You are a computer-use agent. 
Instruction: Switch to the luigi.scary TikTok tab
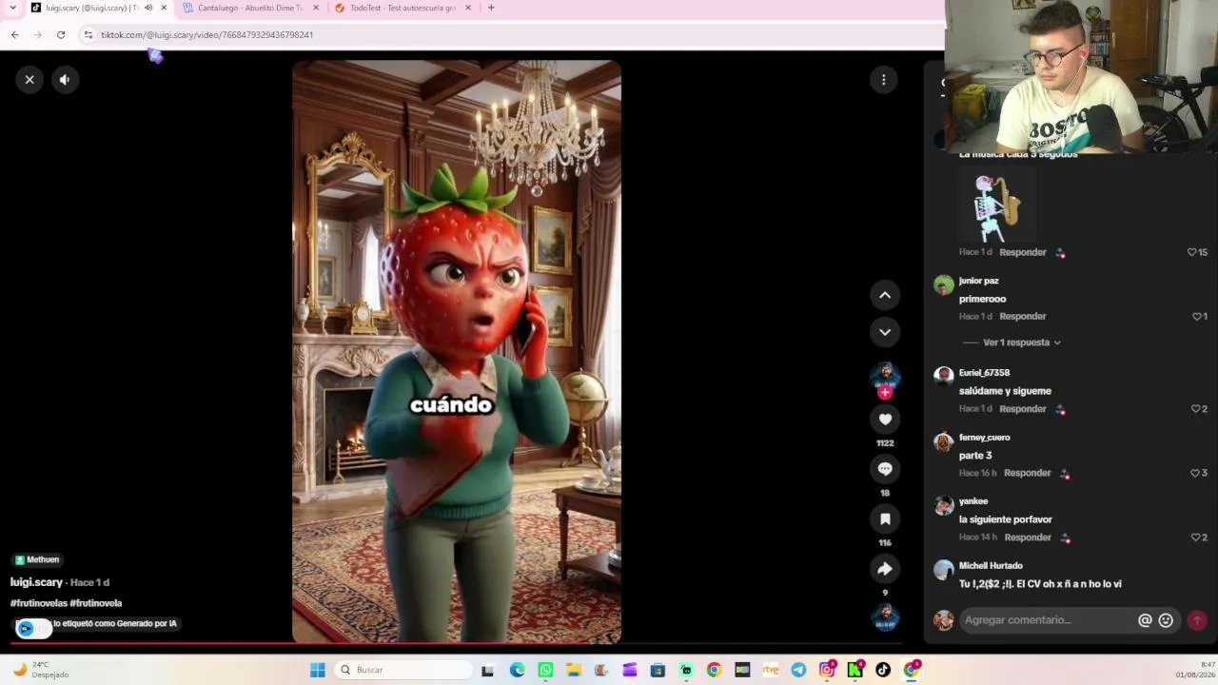(91, 8)
